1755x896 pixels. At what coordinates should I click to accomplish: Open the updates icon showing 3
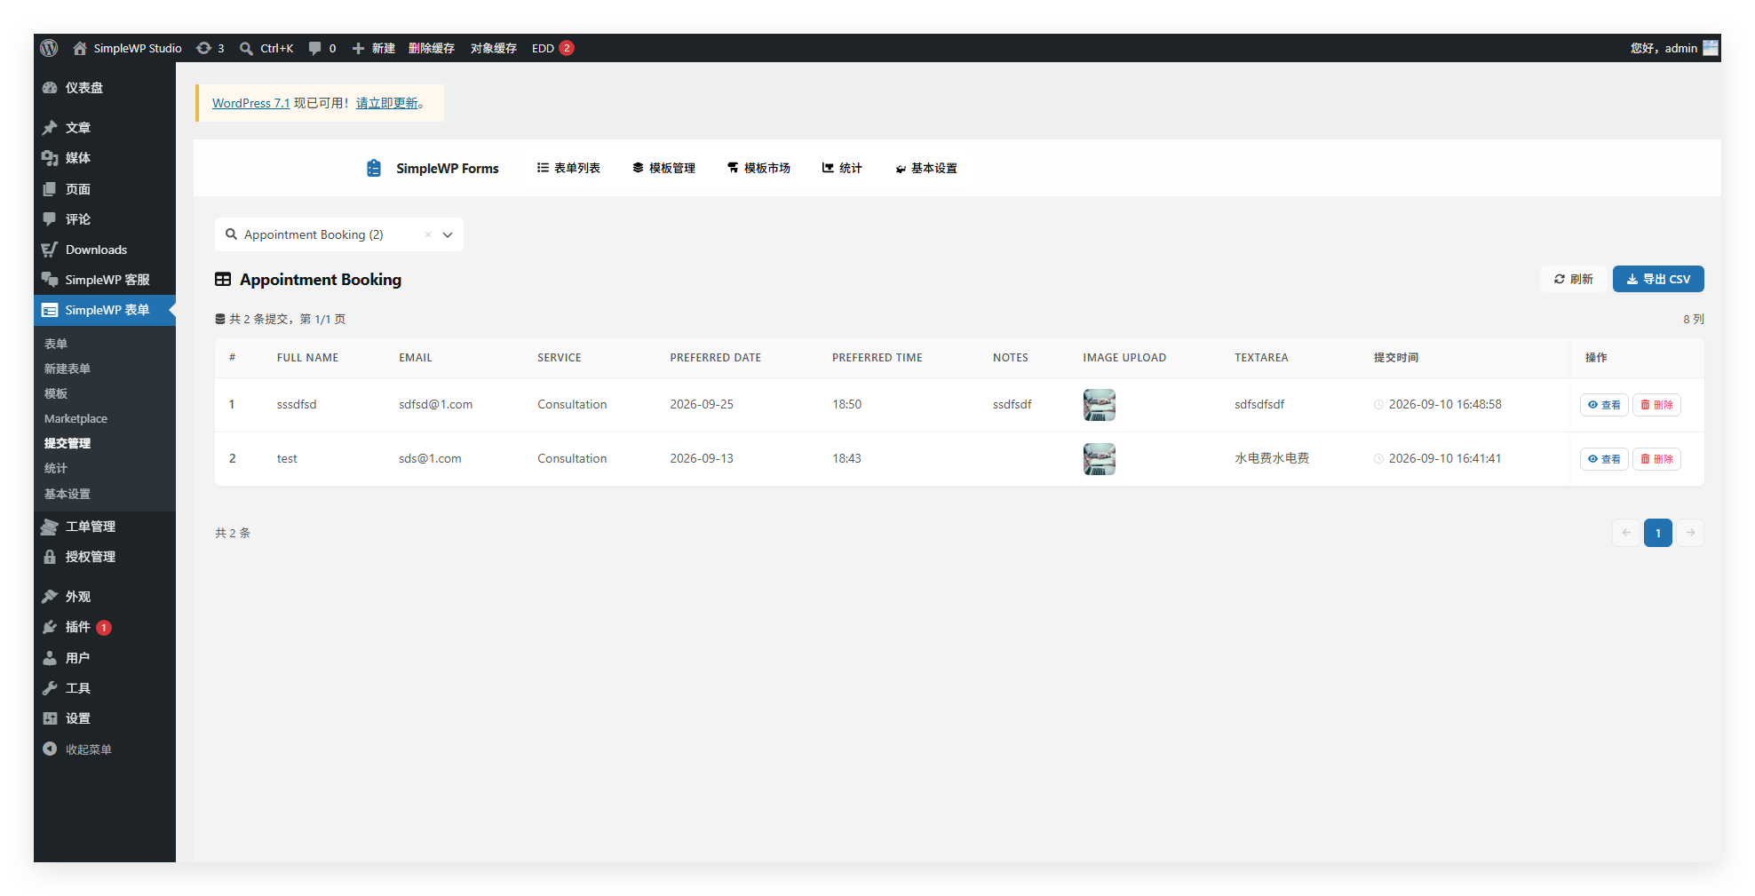pos(210,48)
